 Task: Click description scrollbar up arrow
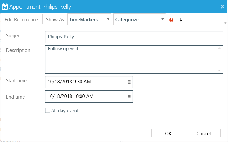[x=219, y=48]
